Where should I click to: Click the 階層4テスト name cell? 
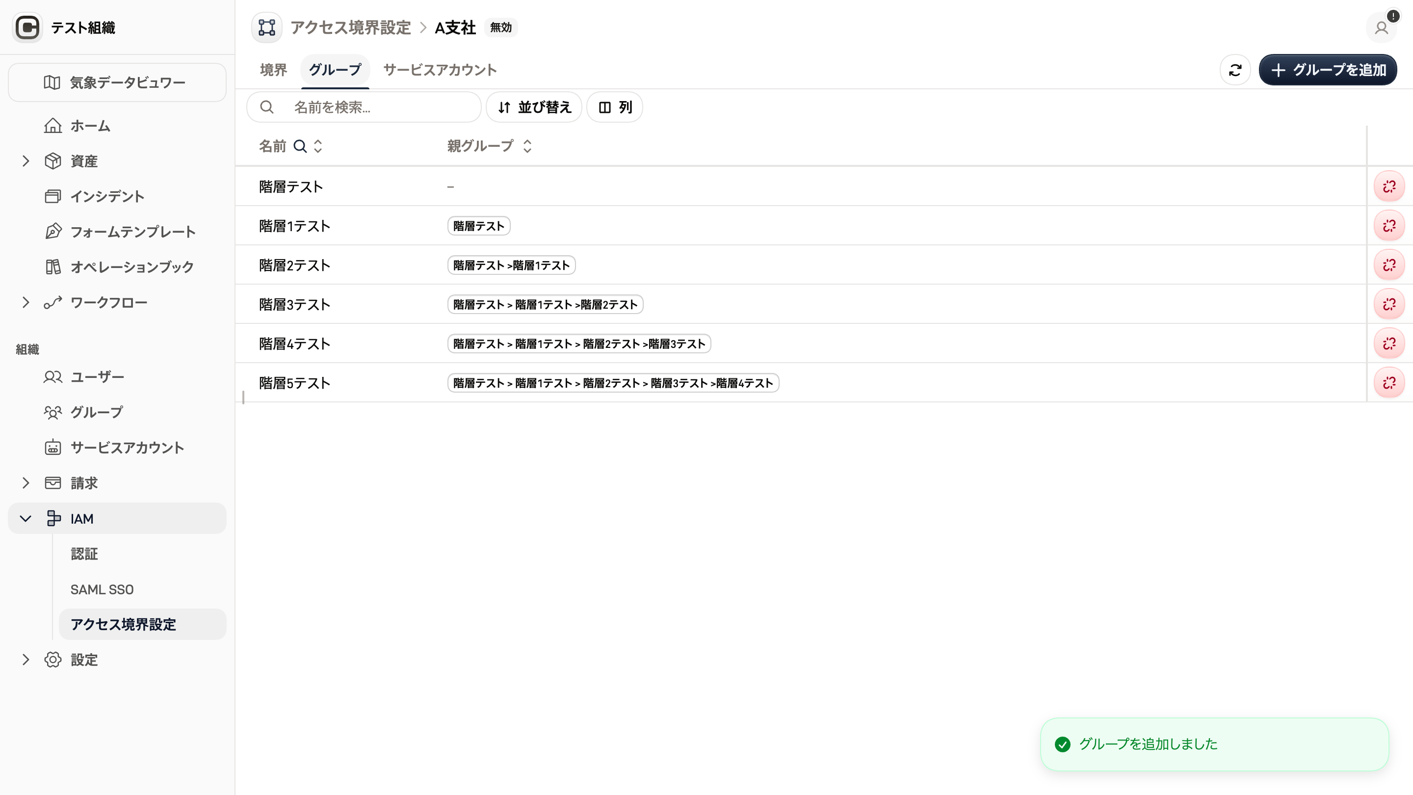[294, 344]
